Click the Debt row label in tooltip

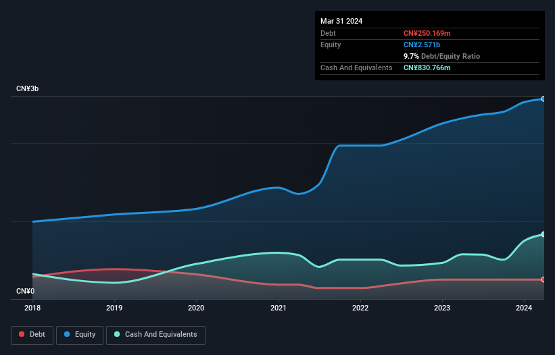[x=328, y=33]
